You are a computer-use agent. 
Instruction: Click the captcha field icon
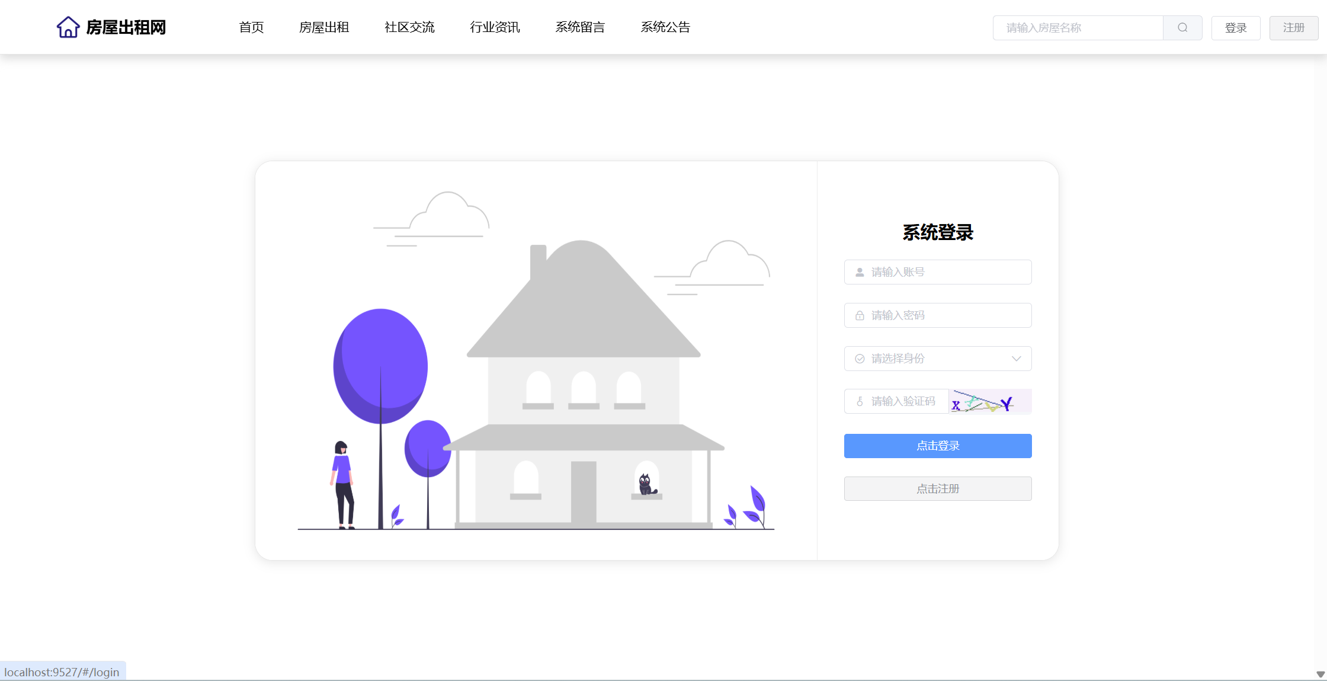pos(860,402)
